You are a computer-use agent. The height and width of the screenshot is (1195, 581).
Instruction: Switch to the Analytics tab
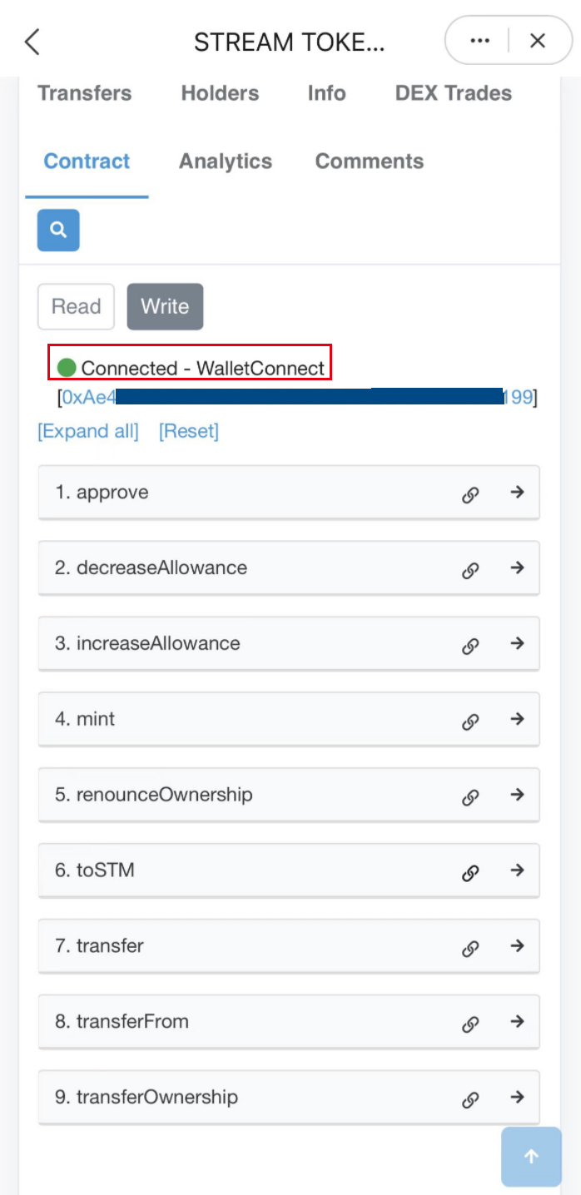coord(226,161)
